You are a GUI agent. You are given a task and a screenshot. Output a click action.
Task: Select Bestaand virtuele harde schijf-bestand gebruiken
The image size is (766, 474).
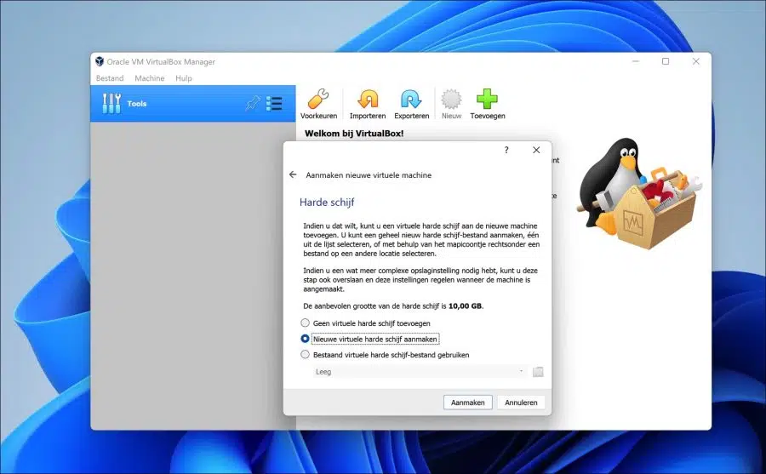385,355
